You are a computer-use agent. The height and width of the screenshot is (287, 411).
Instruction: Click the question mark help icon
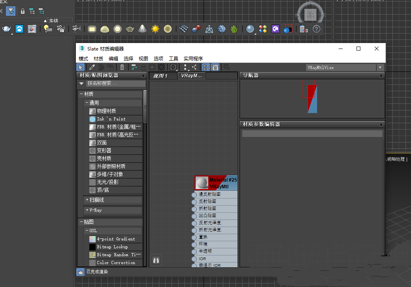pos(317,29)
